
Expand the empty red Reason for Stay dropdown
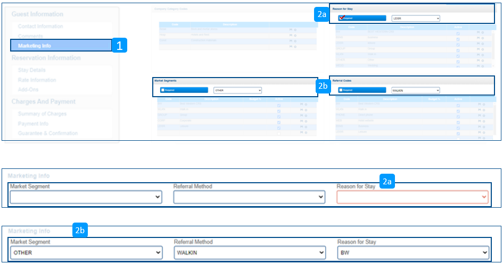click(x=413, y=197)
